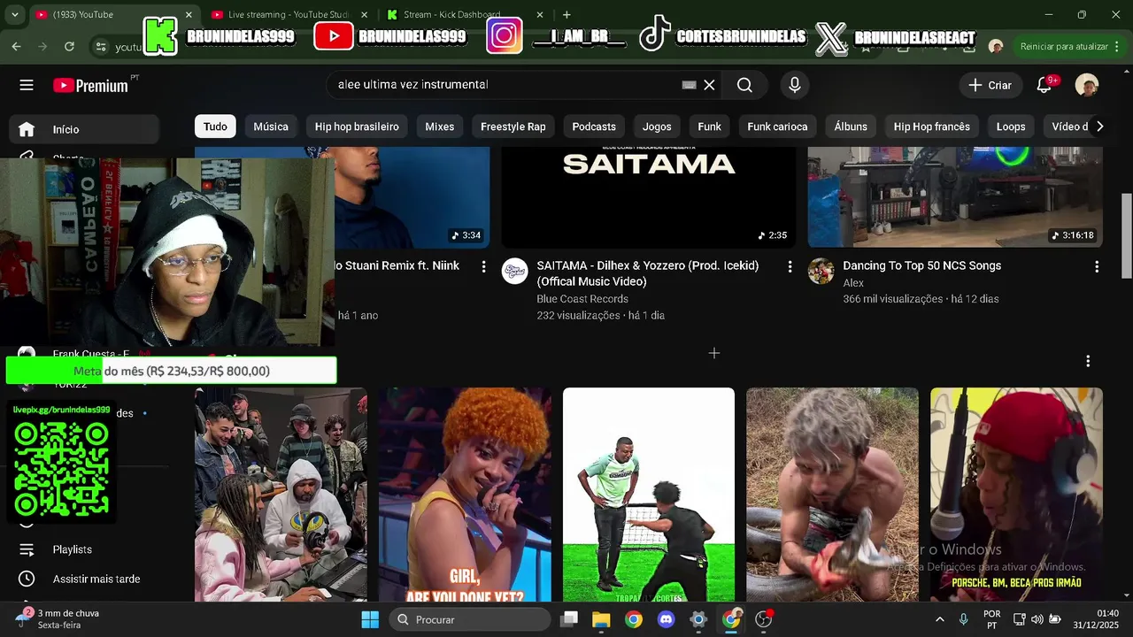Image resolution: width=1133 pixels, height=637 pixels.
Task: Open Discord from the taskbar
Action: point(667,619)
